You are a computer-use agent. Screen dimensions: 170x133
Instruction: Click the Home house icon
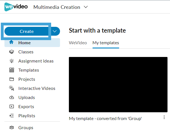pyautogui.click(x=11, y=42)
